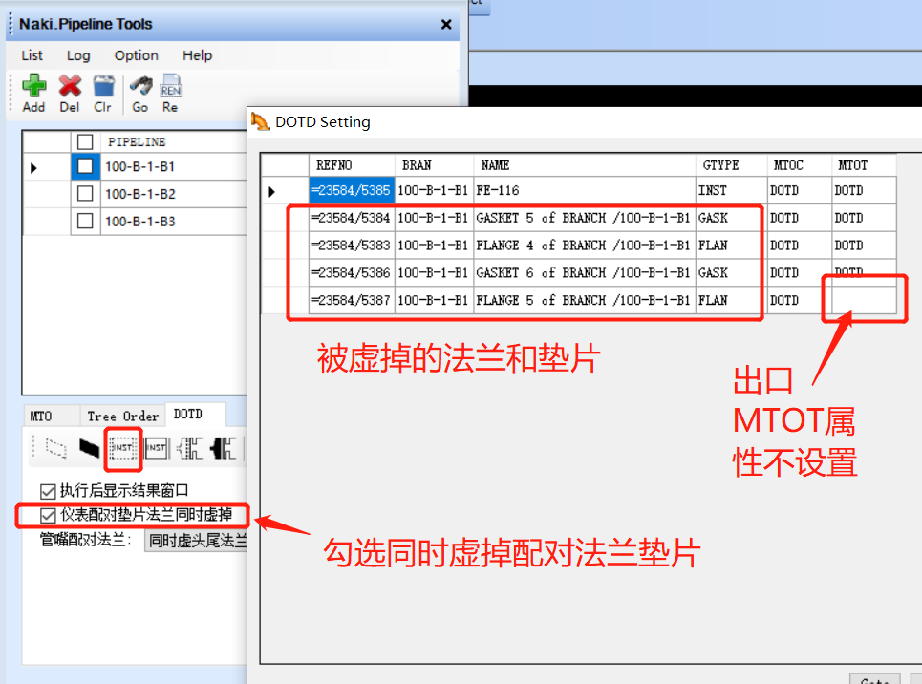The image size is (922, 684).
Task: Toggle 仪表配对垫片法兰同时虚掉 checkbox
Action: [x=48, y=515]
